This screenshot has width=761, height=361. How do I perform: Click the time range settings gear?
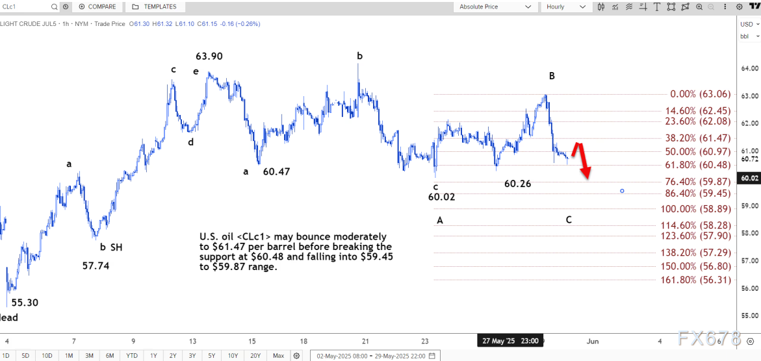tap(296, 356)
